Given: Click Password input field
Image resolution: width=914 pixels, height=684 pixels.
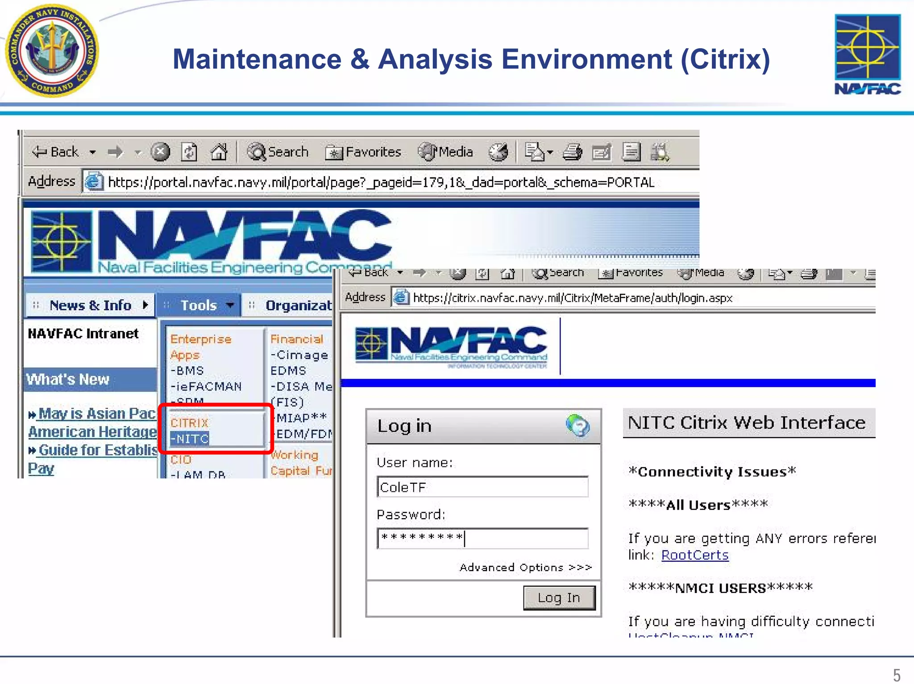Looking at the screenshot, I should point(482,539).
